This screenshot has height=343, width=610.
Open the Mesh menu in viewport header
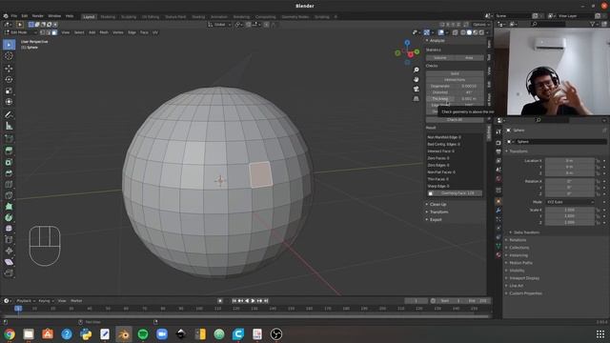104,32
